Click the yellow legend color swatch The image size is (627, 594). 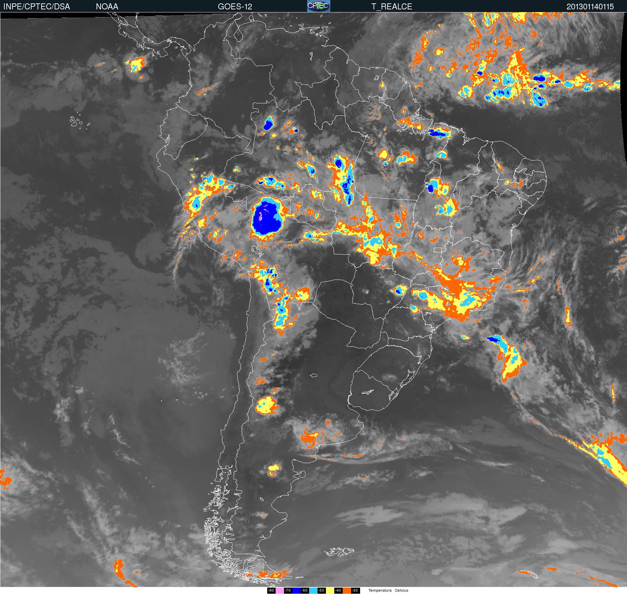[330, 590]
